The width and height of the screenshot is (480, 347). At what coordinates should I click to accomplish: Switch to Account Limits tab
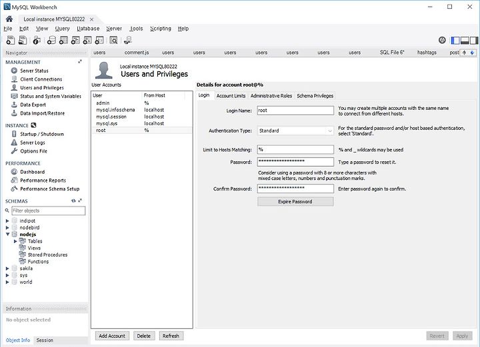231,96
